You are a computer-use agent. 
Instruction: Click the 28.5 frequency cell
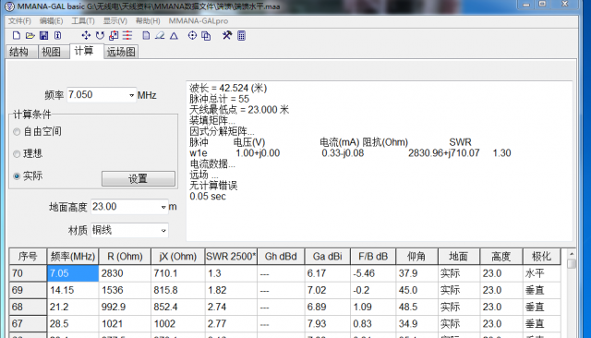point(72,323)
